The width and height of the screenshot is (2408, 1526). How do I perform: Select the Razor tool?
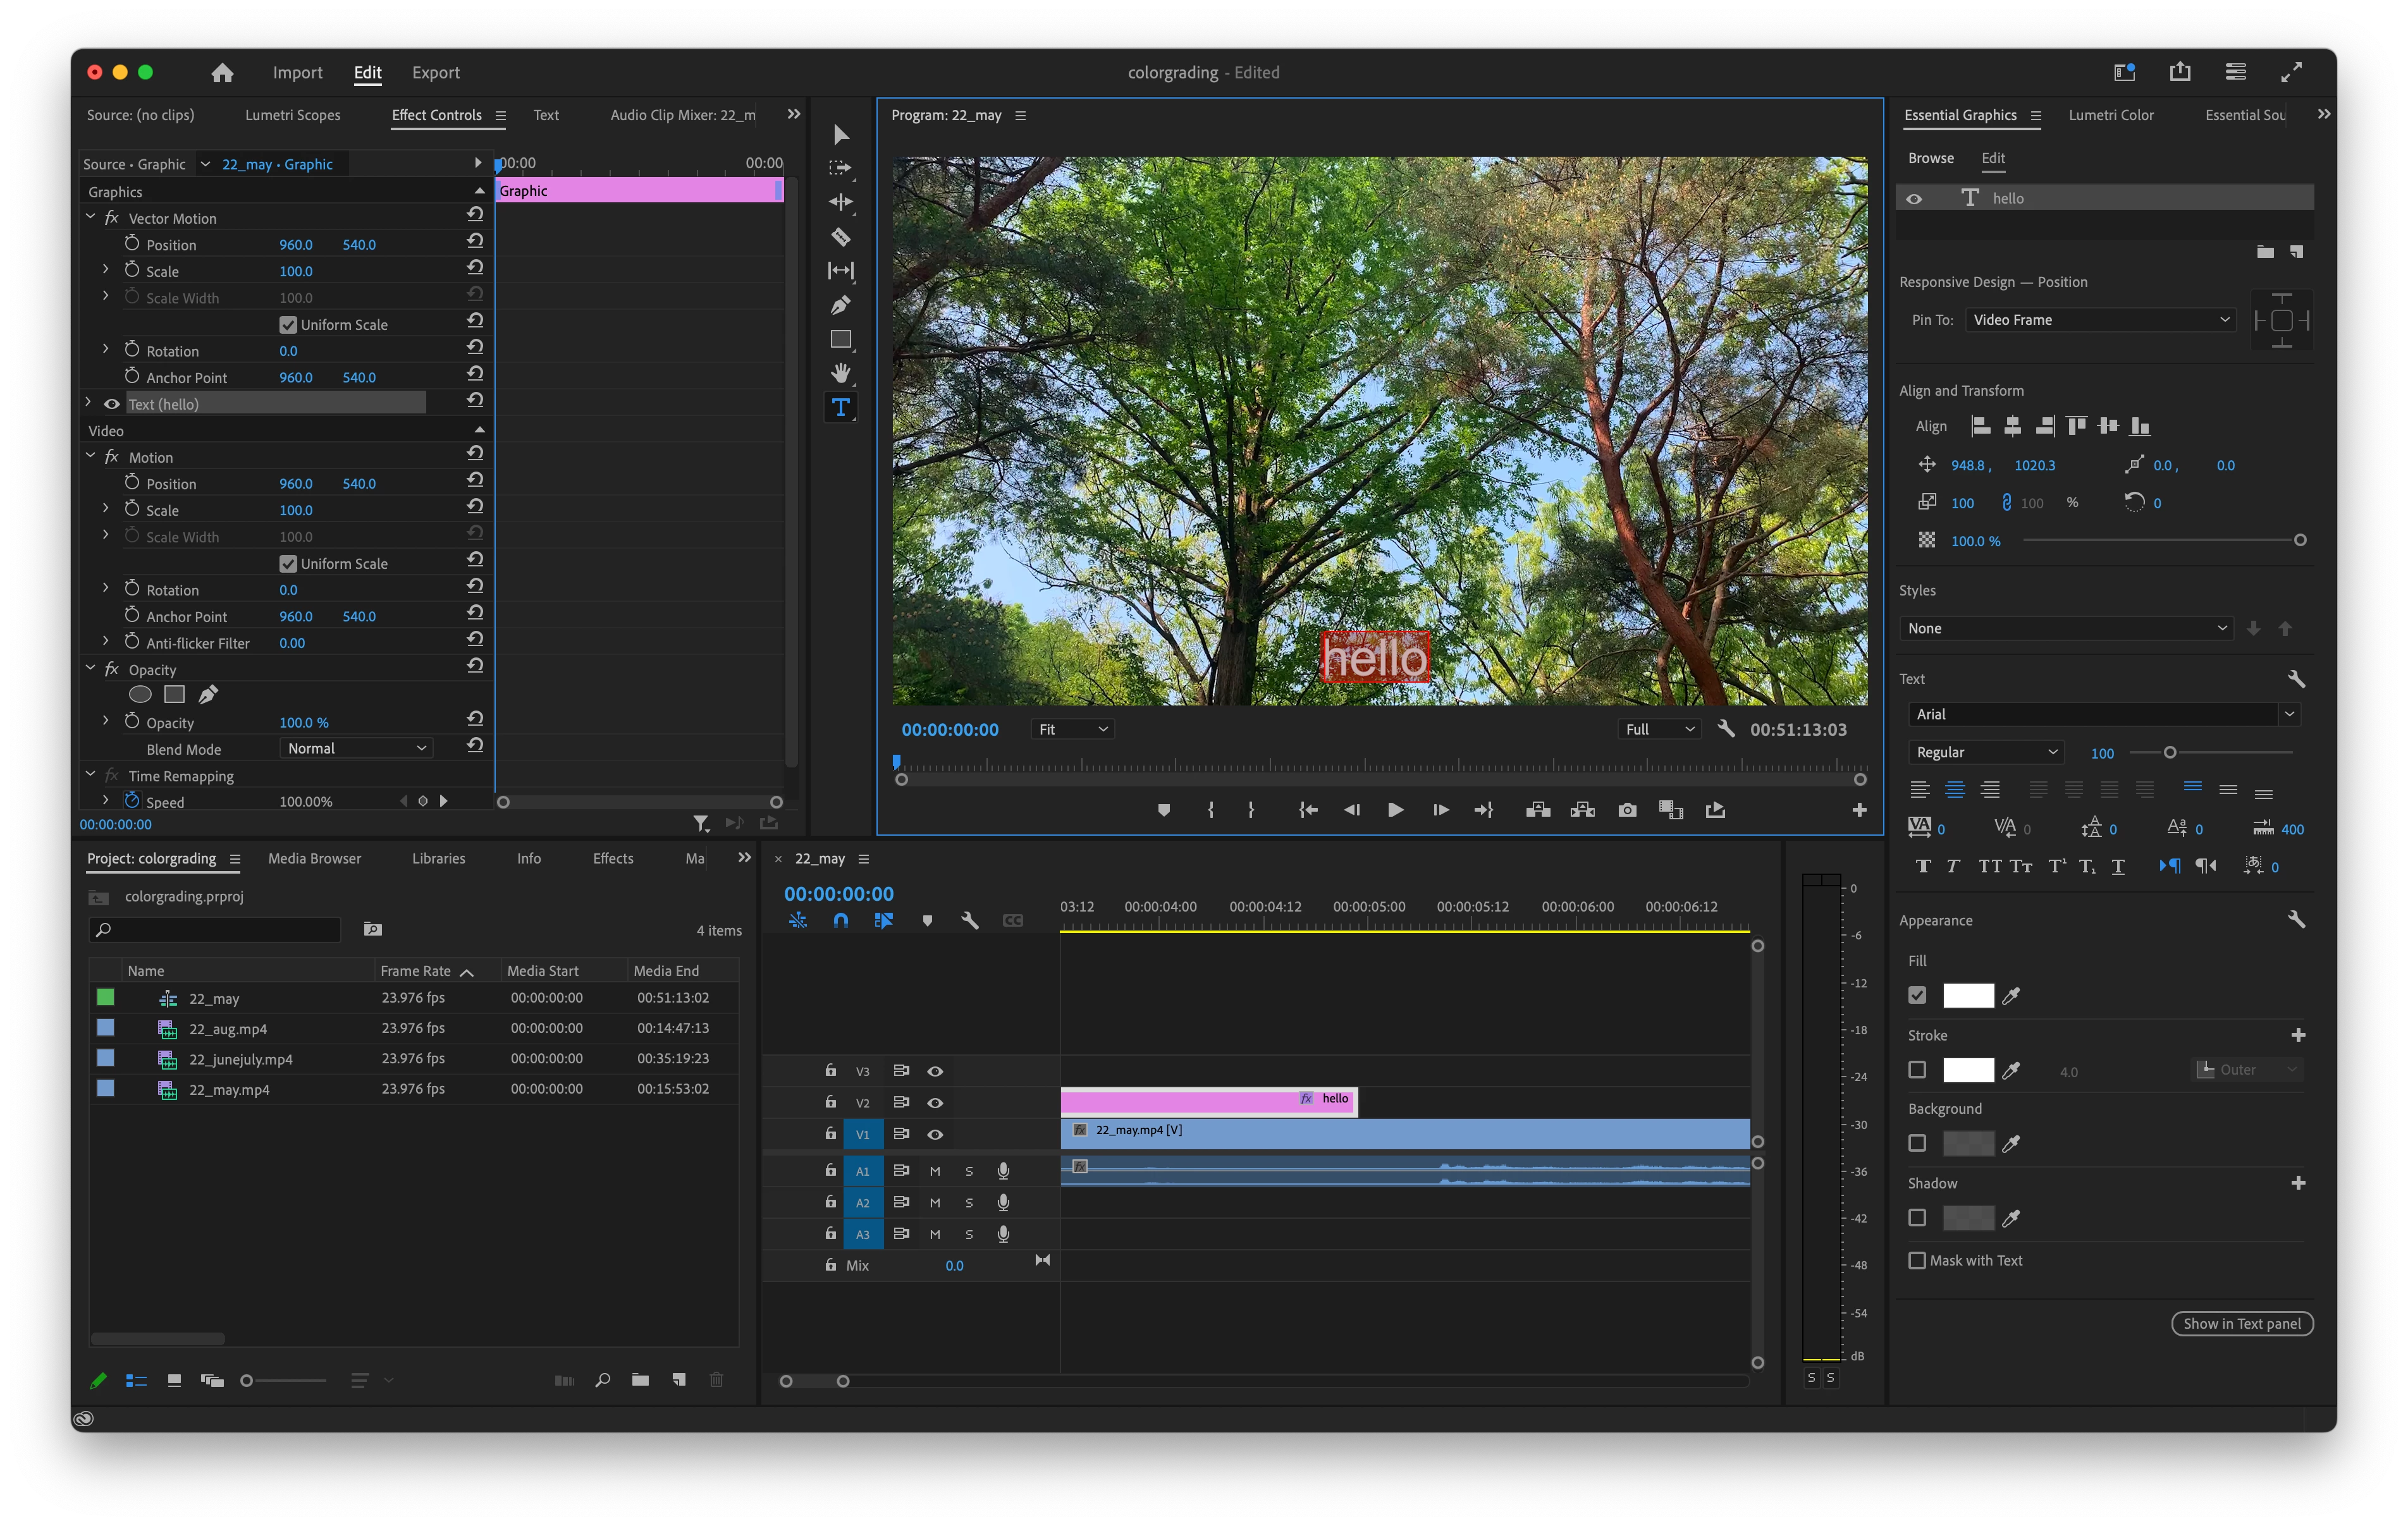point(840,237)
